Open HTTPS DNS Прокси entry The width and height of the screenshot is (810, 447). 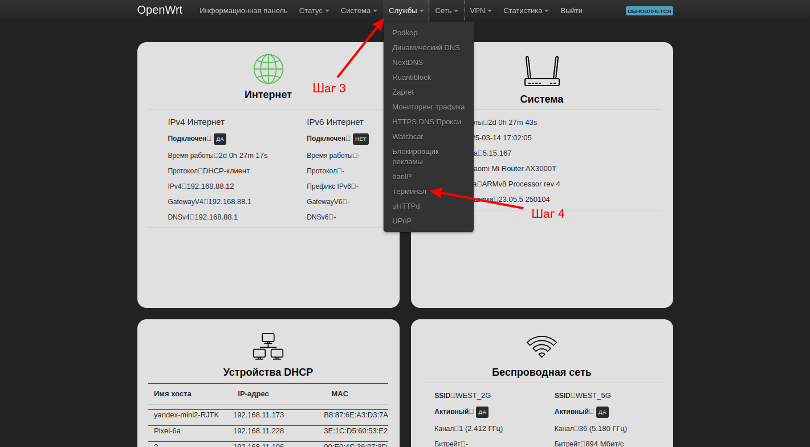click(427, 121)
